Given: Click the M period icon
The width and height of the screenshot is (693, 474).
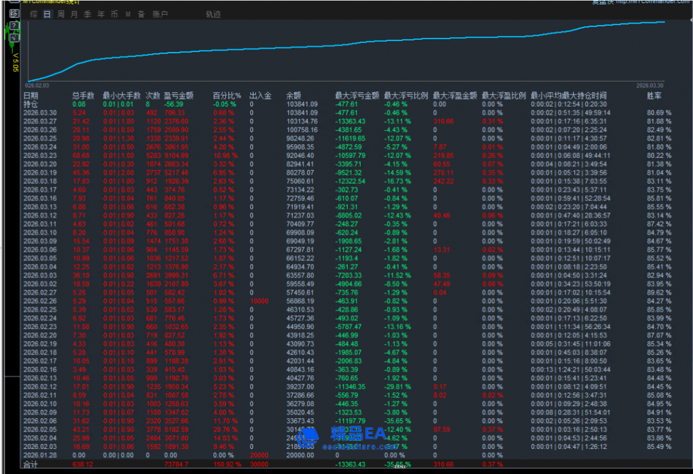Looking at the screenshot, I should [x=128, y=13].
